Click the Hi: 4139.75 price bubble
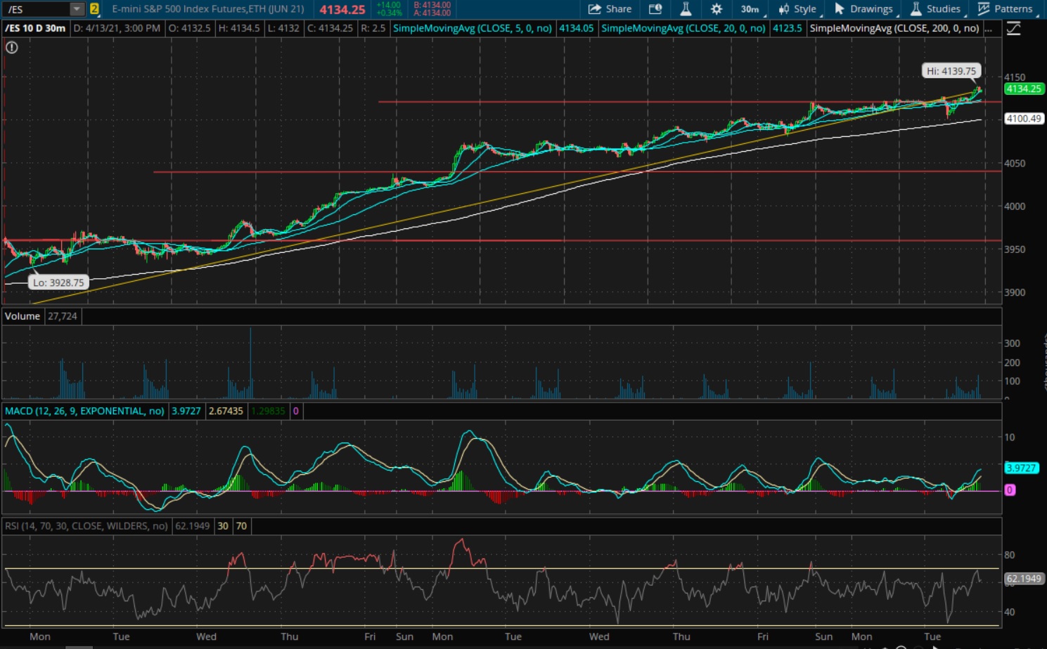 tap(951, 71)
